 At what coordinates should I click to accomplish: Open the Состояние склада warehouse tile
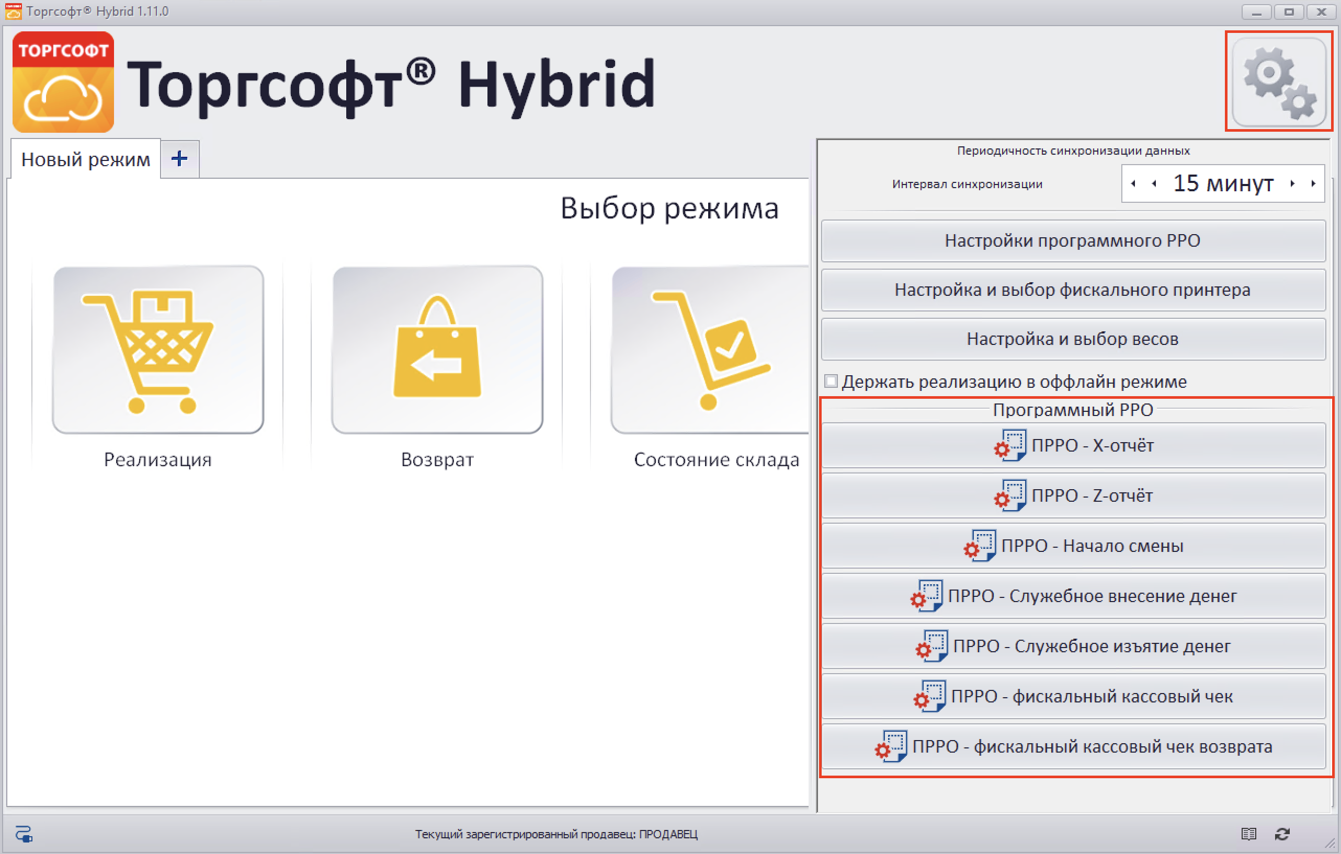point(711,350)
